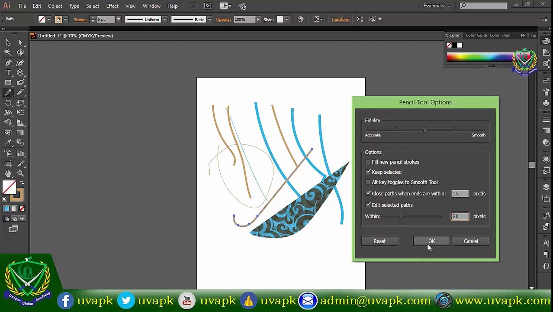Image resolution: width=553 pixels, height=312 pixels.
Task: Uncheck Close paths when ends are within
Action: [368, 194]
